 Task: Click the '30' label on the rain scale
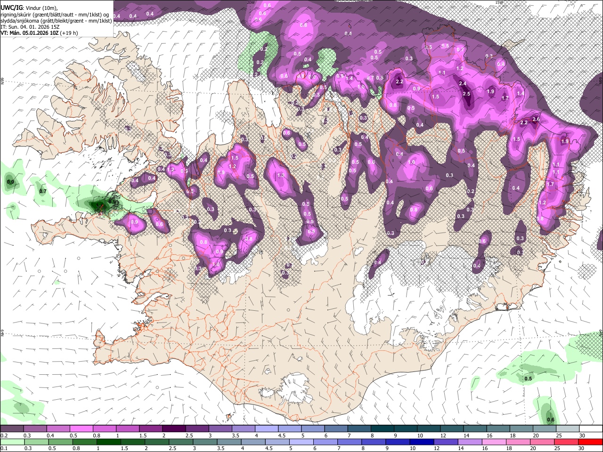pyautogui.click(x=581, y=449)
